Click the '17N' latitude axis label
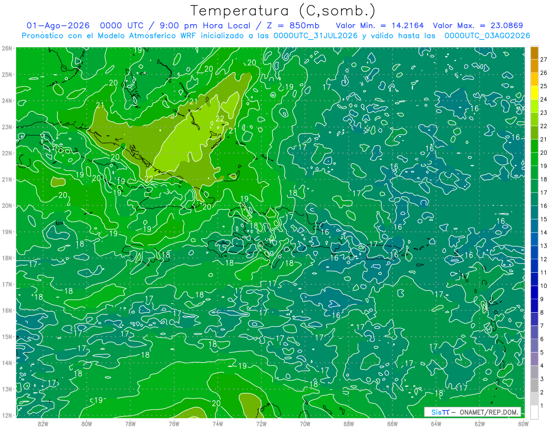Screen dimensions: 556x430 click(7, 284)
